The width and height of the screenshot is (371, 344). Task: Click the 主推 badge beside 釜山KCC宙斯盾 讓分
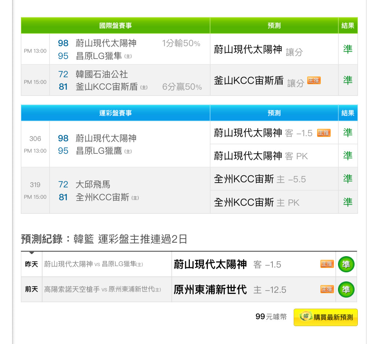314,81
